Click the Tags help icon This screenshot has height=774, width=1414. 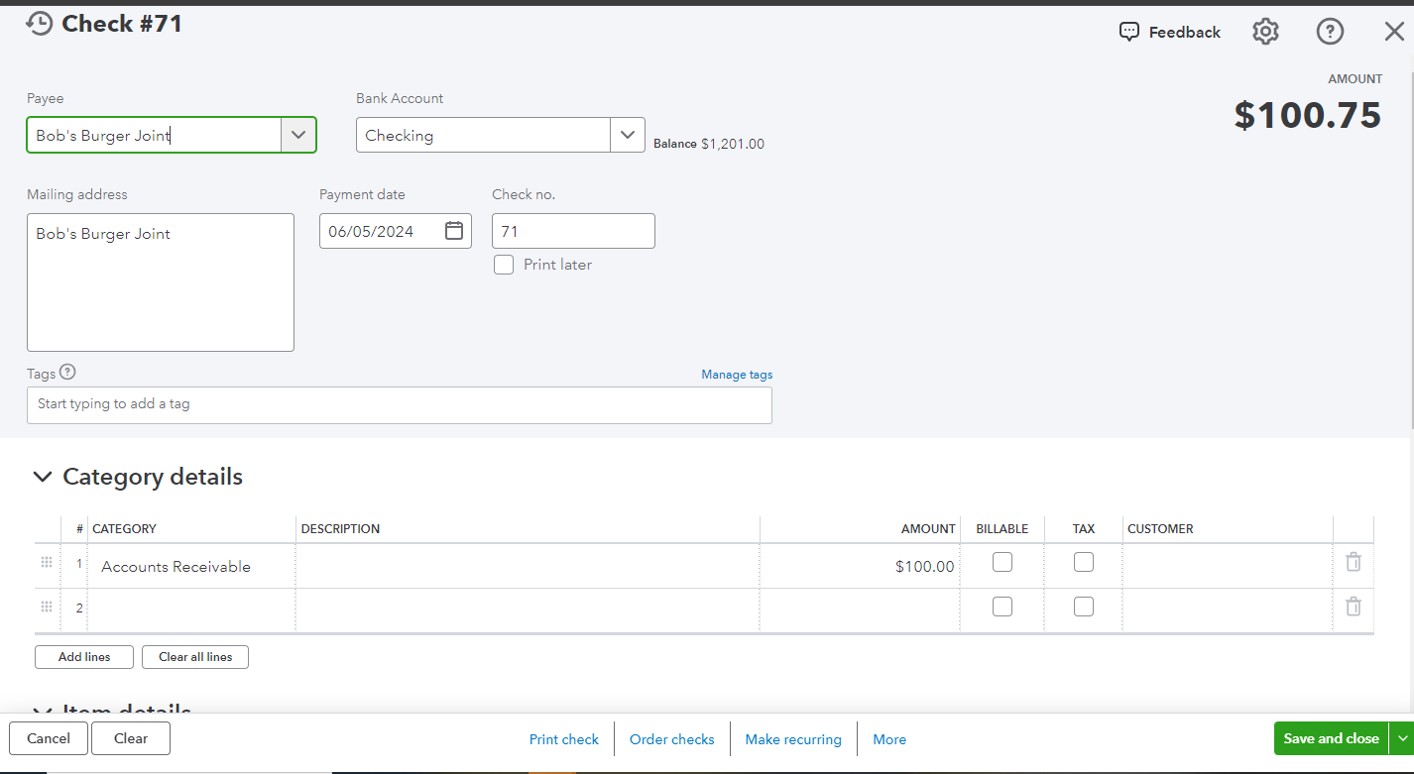(x=66, y=372)
